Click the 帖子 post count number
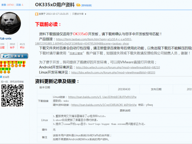This screenshot has width=192, height=144. click(12, 44)
